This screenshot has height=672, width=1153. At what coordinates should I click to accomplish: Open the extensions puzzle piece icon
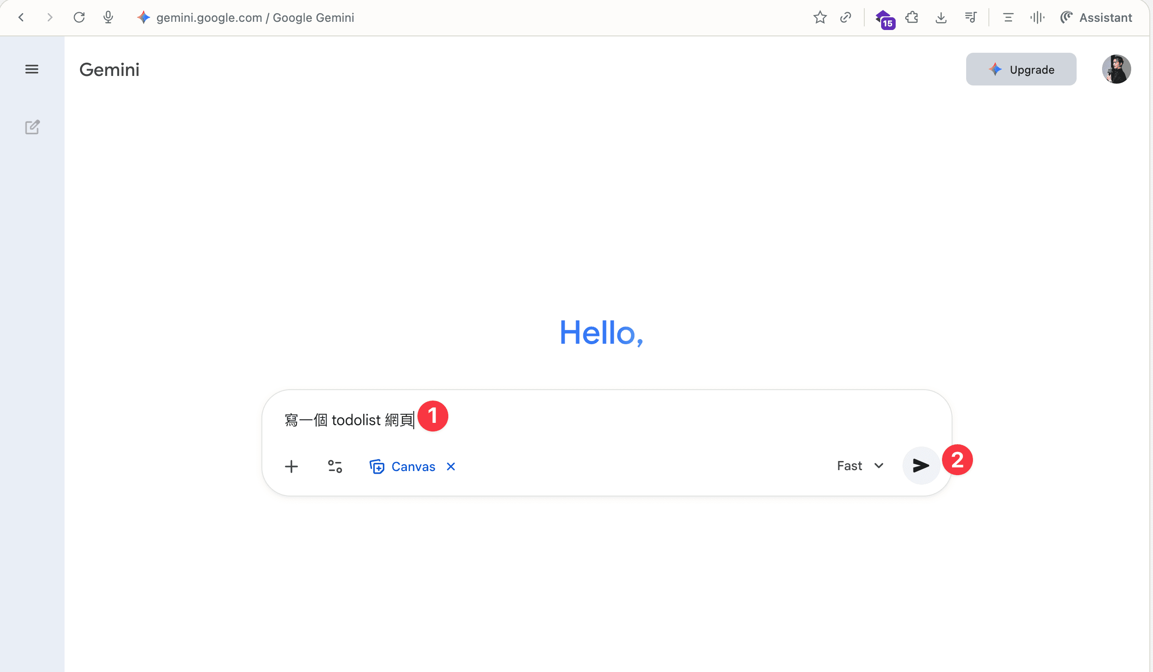point(912,17)
